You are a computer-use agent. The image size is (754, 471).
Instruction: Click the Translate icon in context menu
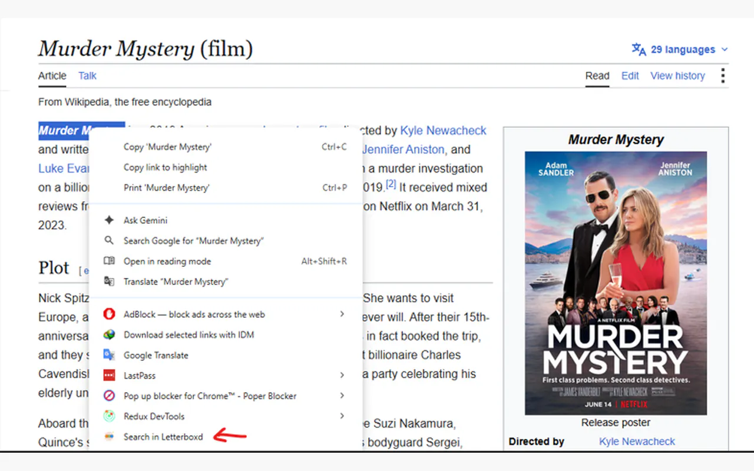(109, 281)
